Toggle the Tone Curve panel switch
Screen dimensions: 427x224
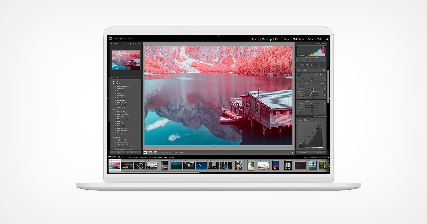point(296,116)
